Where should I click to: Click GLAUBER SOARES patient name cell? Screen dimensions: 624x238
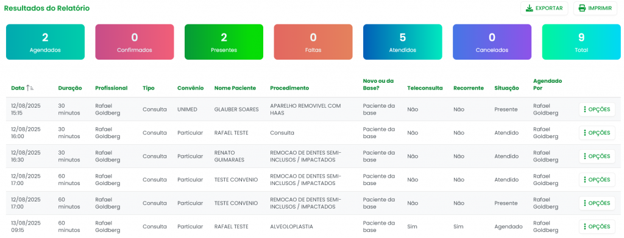pos(236,110)
